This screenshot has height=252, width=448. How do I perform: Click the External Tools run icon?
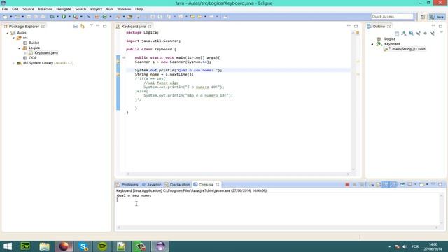tap(76, 17)
